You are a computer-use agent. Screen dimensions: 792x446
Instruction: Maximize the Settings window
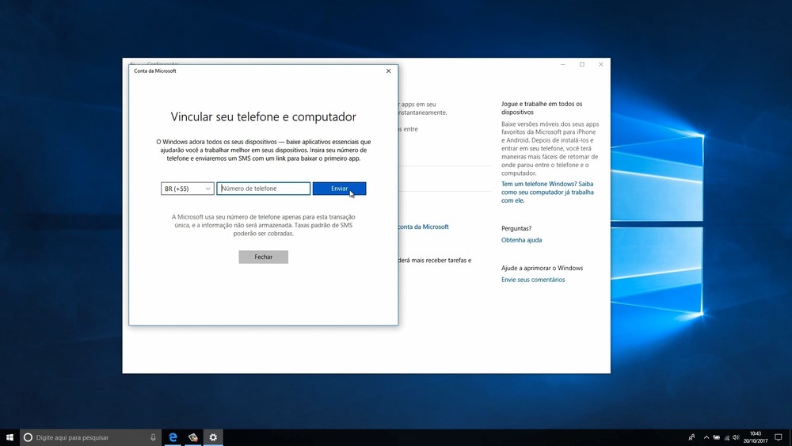click(582, 64)
